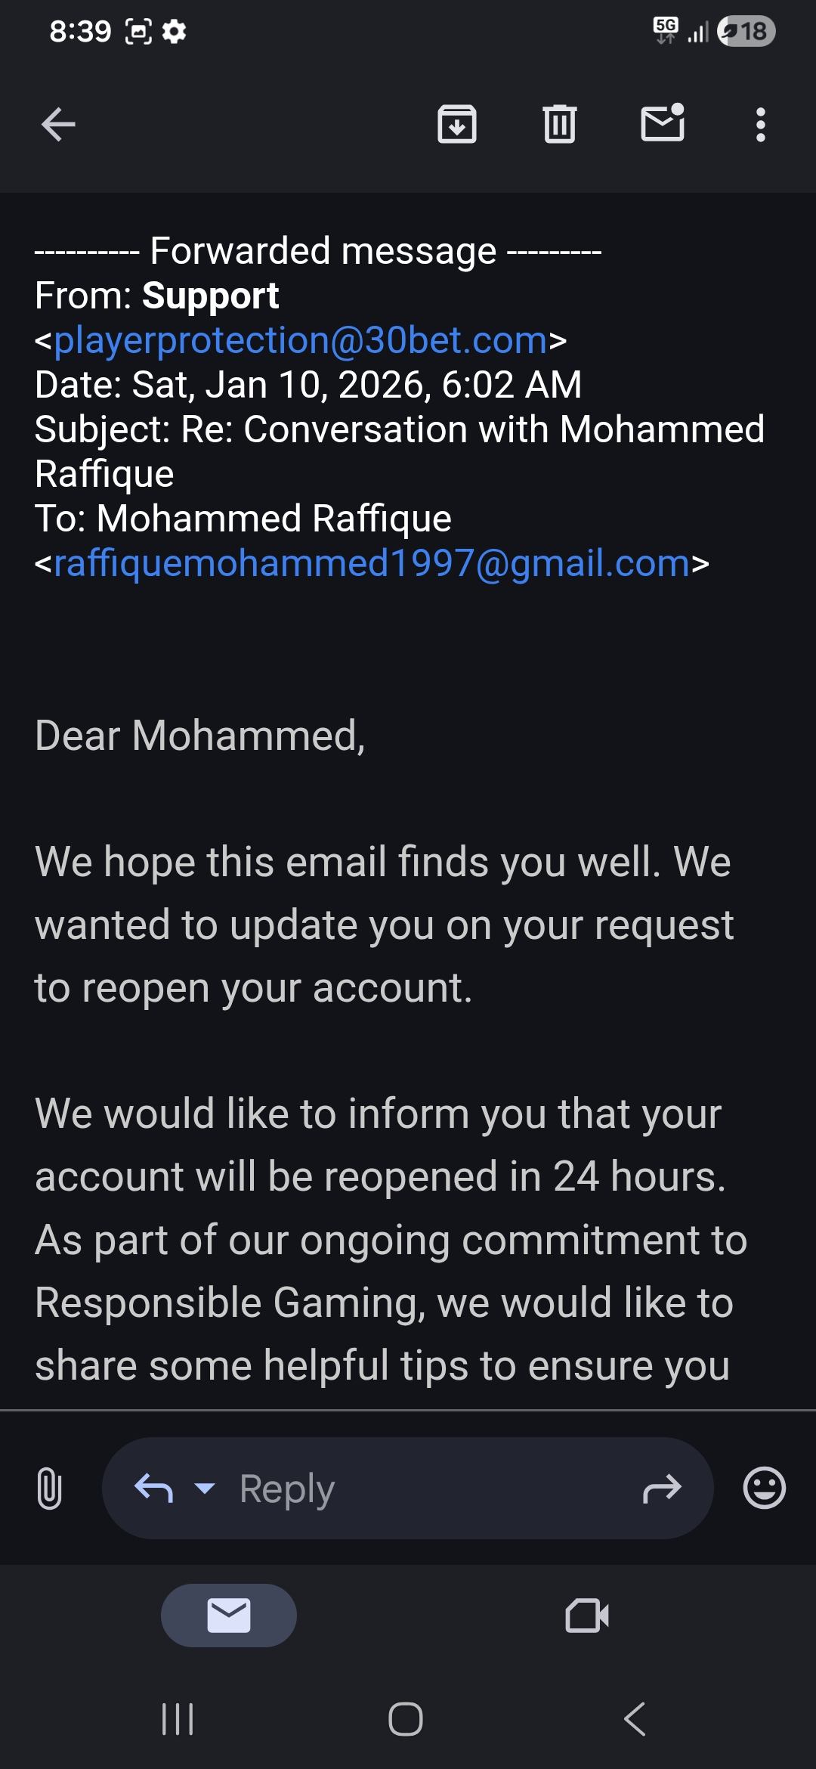
Task: Tap the reply arrow icon
Action: (x=153, y=1489)
